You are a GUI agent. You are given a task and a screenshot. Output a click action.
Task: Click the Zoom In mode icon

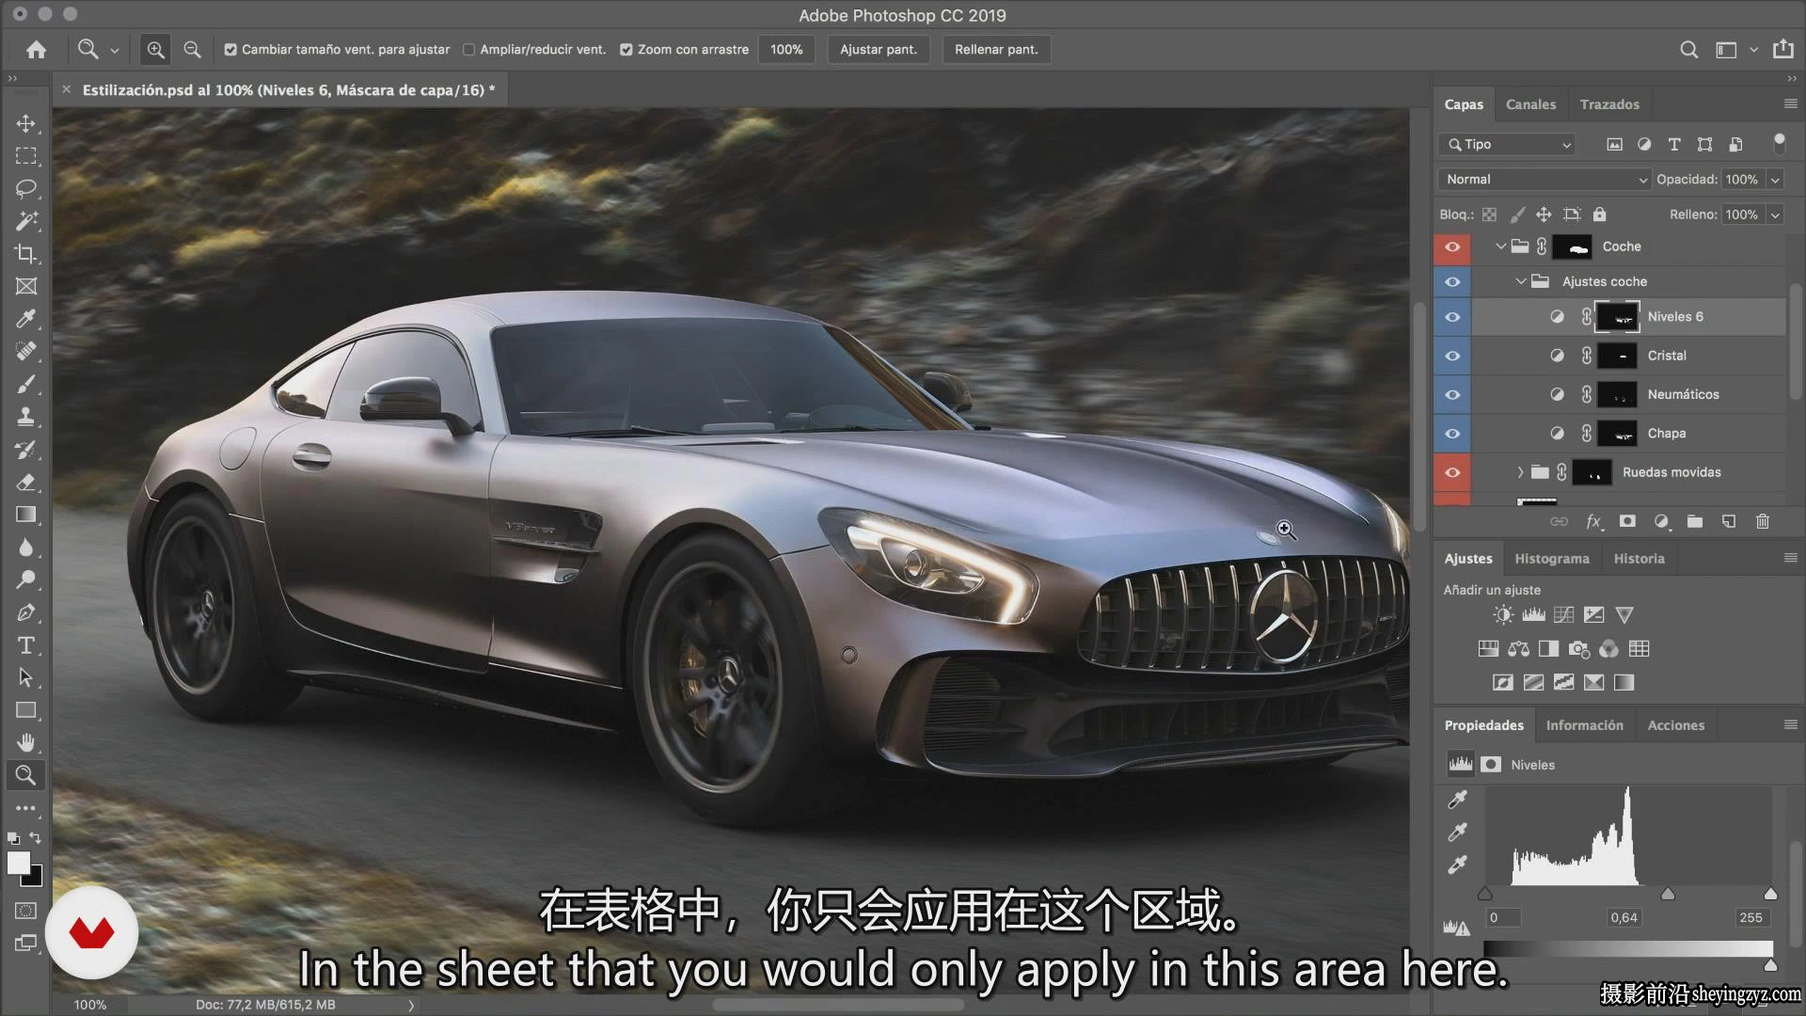coord(155,50)
